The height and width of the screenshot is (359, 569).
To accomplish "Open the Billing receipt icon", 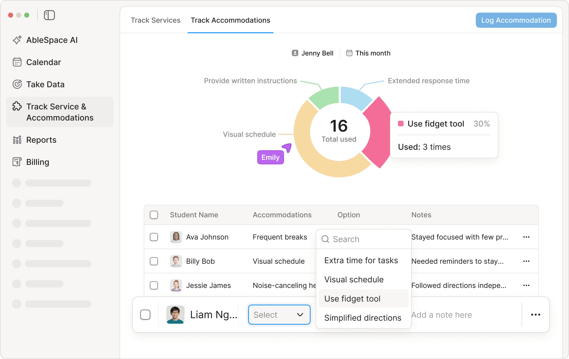I will point(17,162).
